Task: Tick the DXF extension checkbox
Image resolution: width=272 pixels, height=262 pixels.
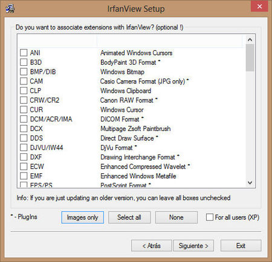Action: (24, 157)
